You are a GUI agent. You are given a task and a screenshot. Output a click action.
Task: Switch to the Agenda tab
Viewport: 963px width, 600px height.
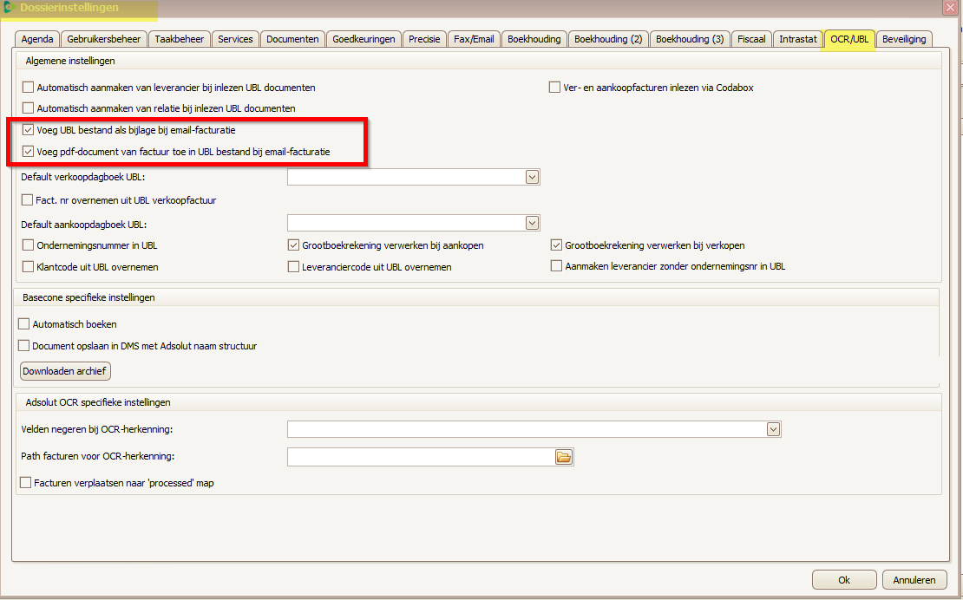37,39
